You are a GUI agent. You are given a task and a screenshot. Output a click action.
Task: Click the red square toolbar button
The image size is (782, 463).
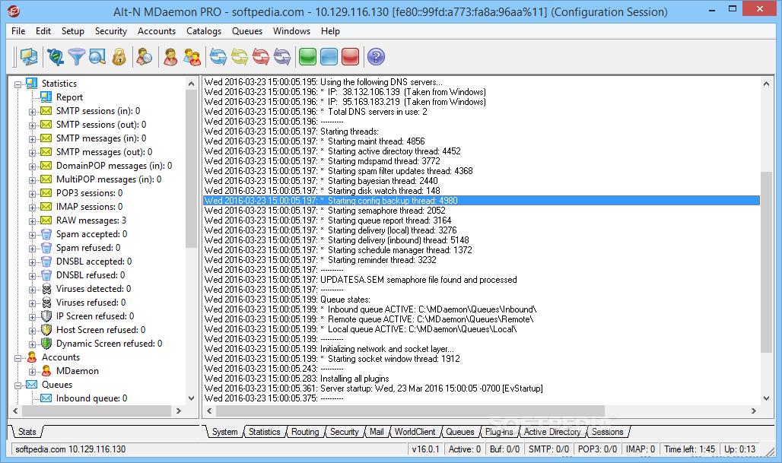pos(350,57)
